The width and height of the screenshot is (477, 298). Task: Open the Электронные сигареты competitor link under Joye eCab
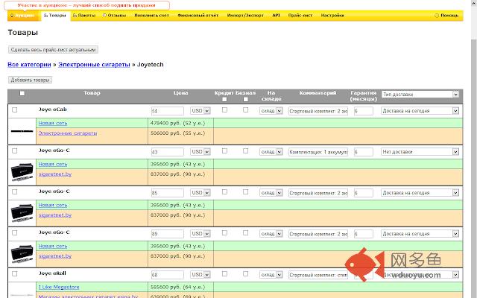68,133
